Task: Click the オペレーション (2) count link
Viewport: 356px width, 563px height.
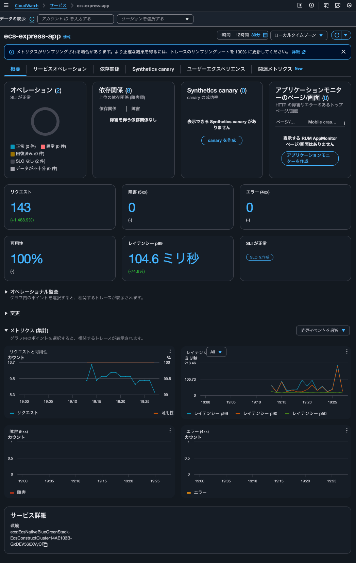Action: click(x=58, y=90)
